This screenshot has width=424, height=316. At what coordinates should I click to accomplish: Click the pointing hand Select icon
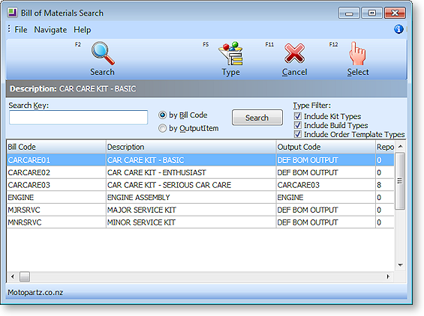[x=357, y=53]
